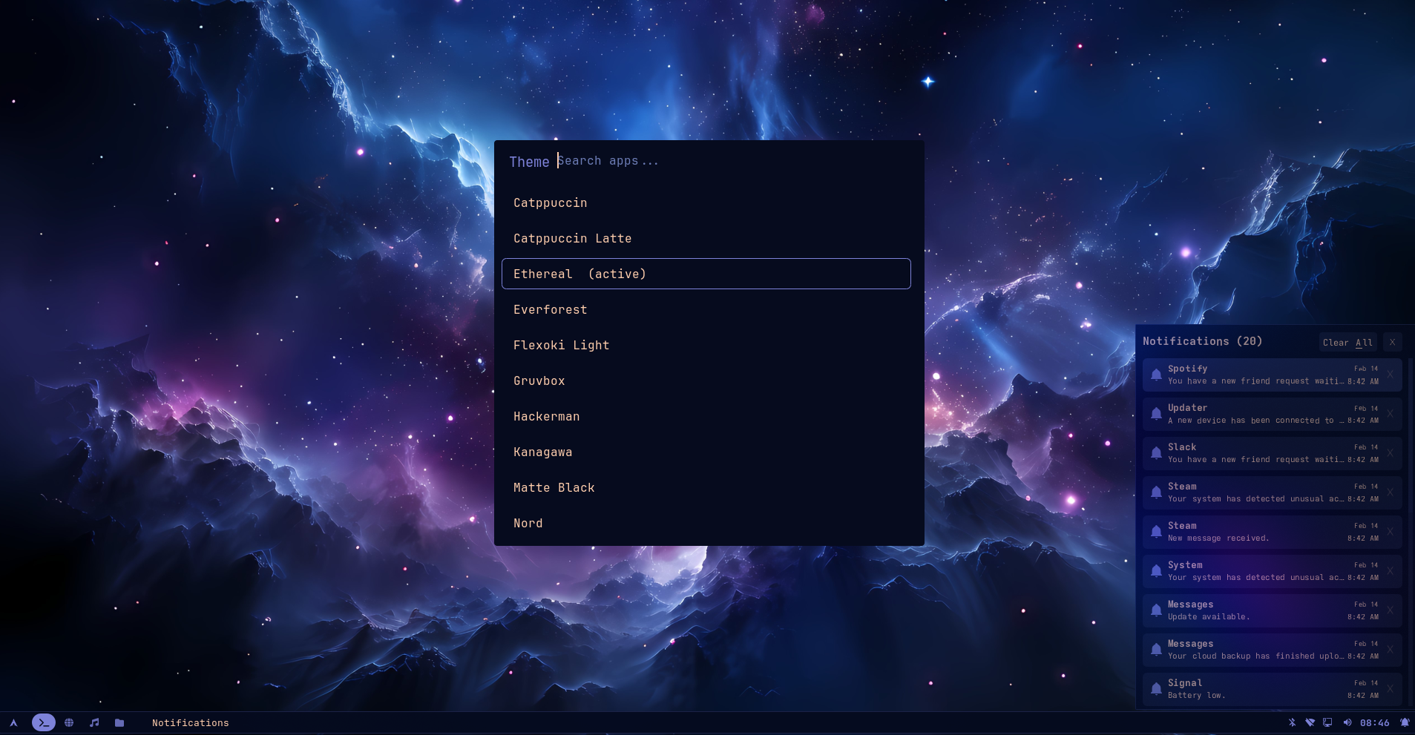
Task: Dismiss the Spotify notification
Action: coord(1390,375)
